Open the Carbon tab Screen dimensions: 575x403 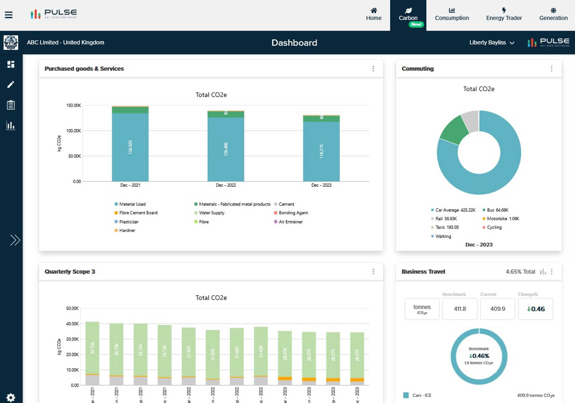click(x=408, y=15)
